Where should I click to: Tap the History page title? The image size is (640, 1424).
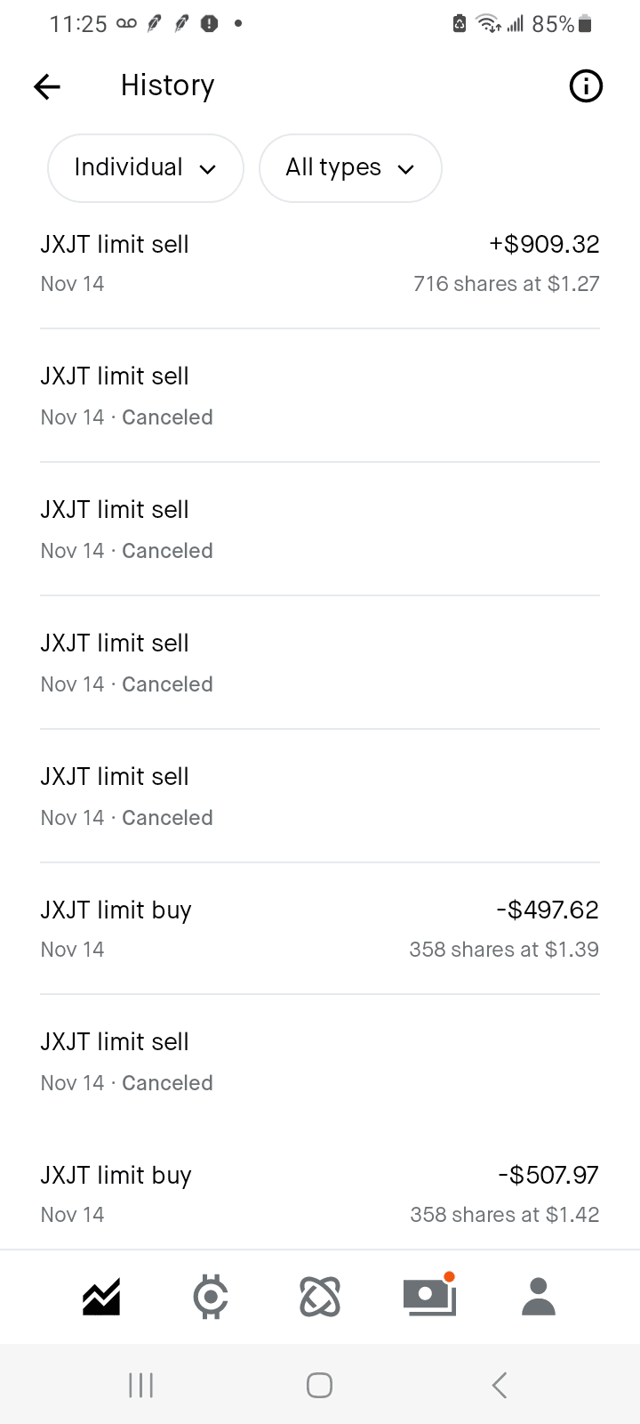[168, 85]
